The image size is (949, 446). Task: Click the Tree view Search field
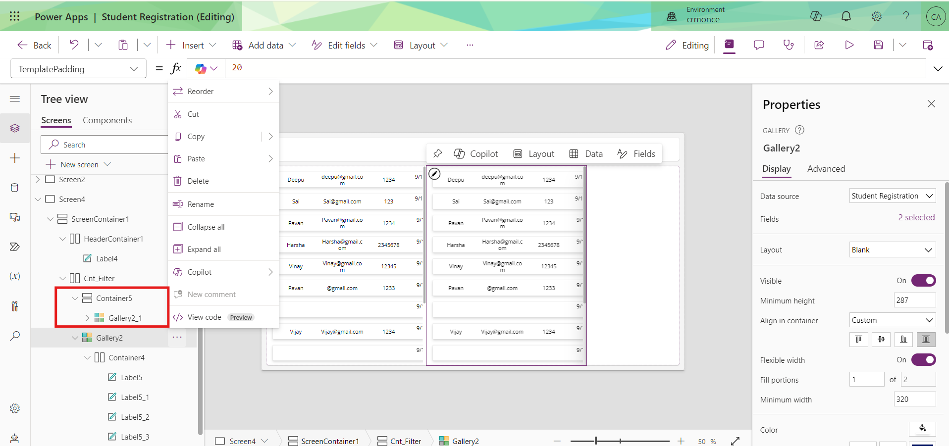point(105,145)
